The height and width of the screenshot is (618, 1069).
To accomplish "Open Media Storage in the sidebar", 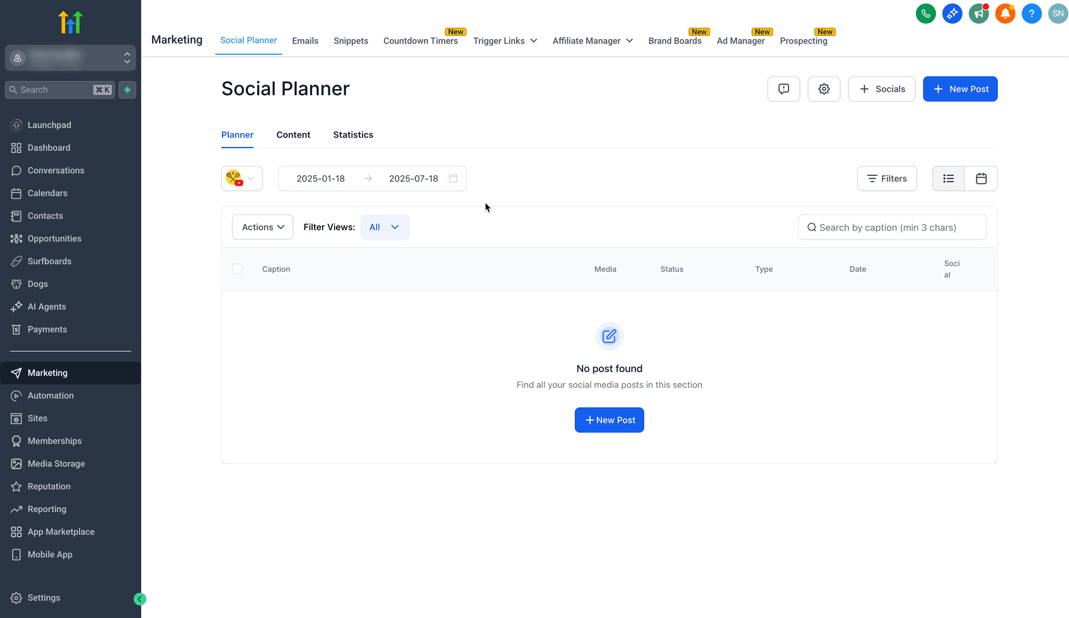I will pyautogui.click(x=71, y=463).
